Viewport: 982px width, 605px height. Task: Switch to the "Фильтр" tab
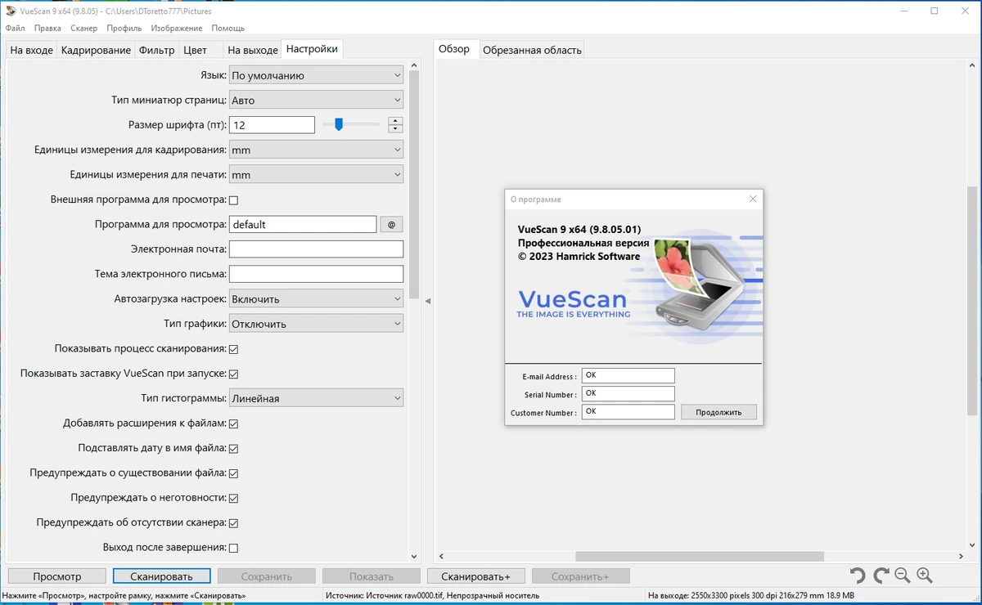tap(157, 50)
